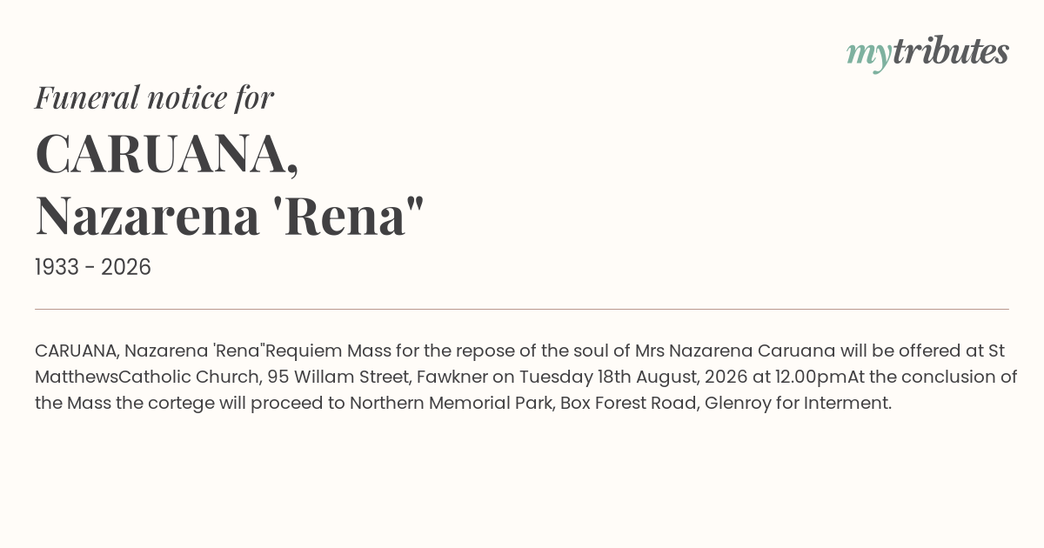Select the "Funeral notice for" italic heading
The width and height of the screenshot is (1044, 548).
155,97
